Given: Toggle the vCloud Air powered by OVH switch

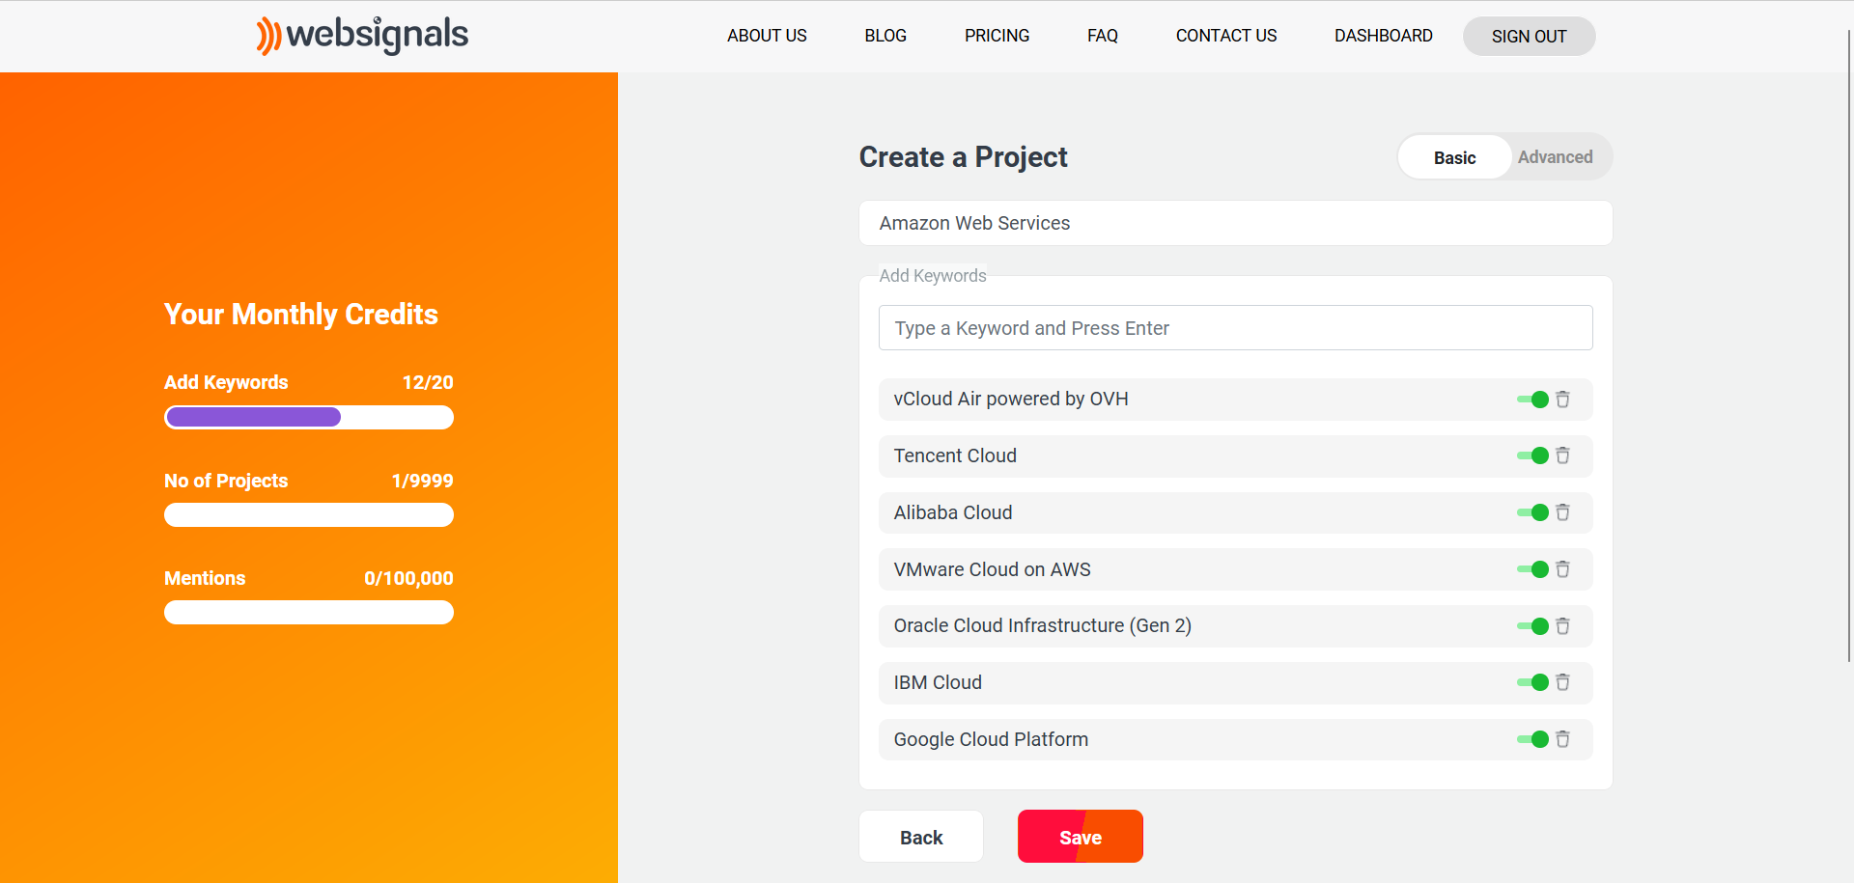Looking at the screenshot, I should 1532,400.
